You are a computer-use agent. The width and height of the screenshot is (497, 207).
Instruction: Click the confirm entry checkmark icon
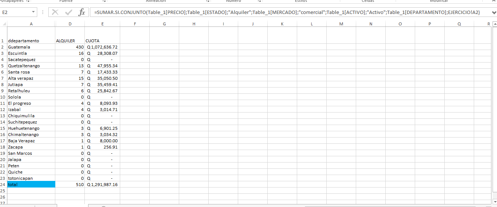69,13
